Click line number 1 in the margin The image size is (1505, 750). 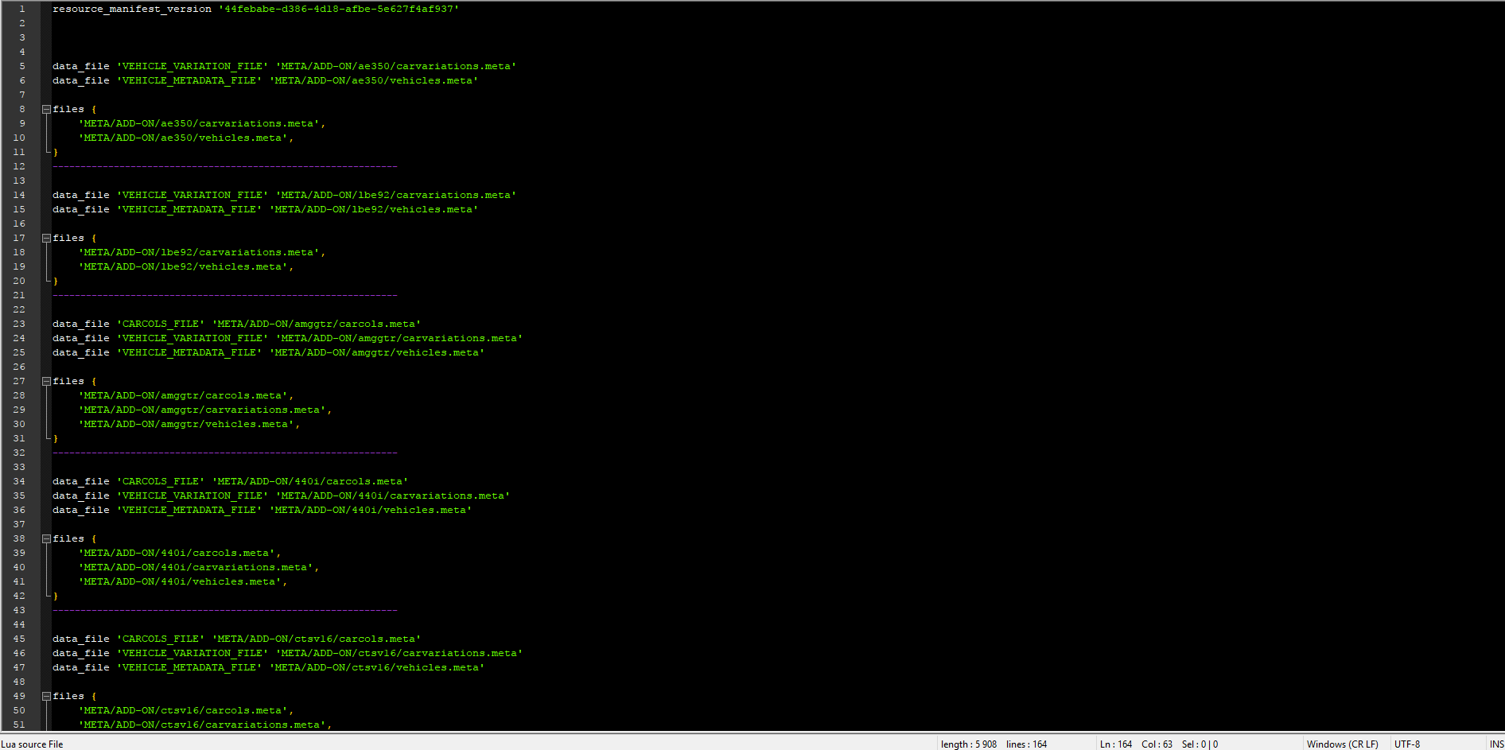(x=22, y=9)
